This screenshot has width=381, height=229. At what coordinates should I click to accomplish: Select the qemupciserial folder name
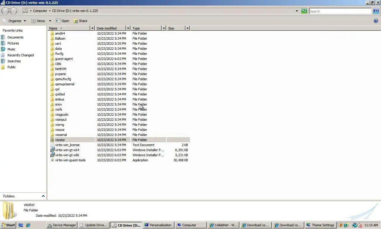click(65, 84)
